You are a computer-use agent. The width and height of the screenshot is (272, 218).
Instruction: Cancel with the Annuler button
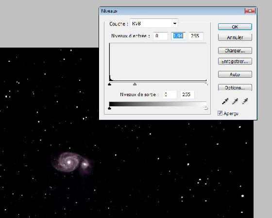point(235,37)
